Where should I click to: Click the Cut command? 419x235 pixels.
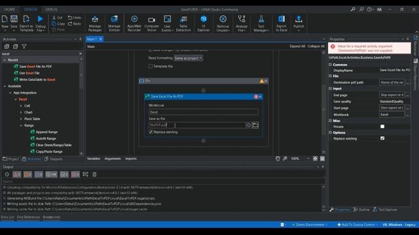tap(57, 18)
